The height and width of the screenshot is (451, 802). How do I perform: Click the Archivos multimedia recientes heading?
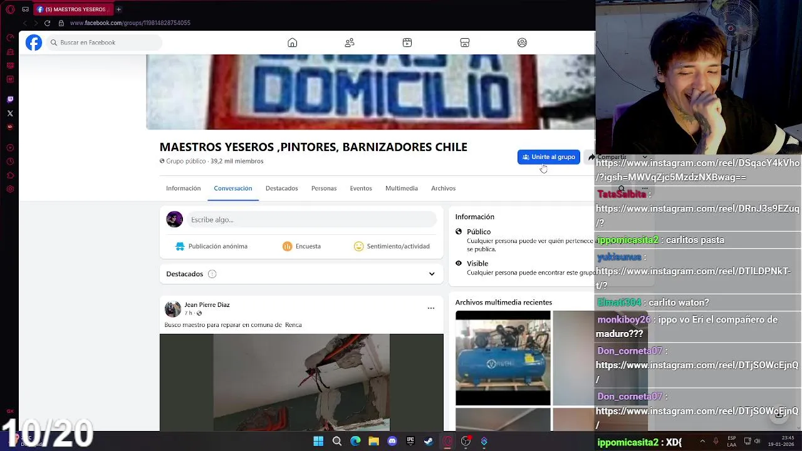pyautogui.click(x=504, y=302)
